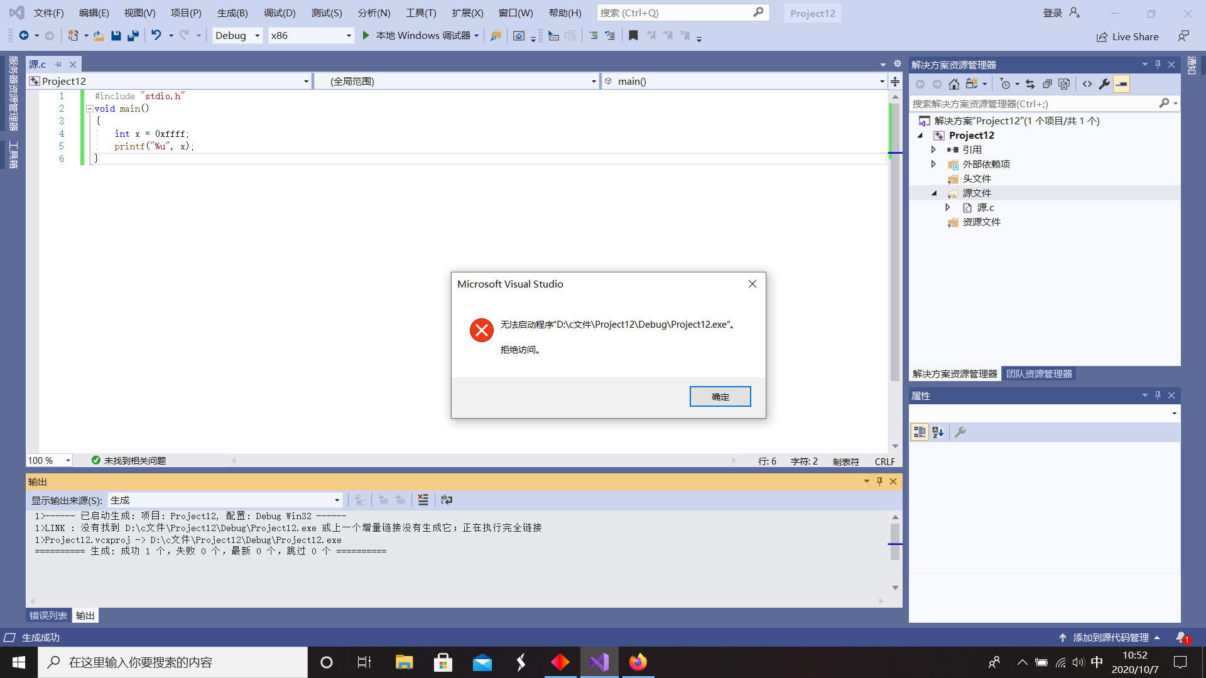Select the Debug configuration dropdown
The width and height of the screenshot is (1206, 678).
[236, 35]
